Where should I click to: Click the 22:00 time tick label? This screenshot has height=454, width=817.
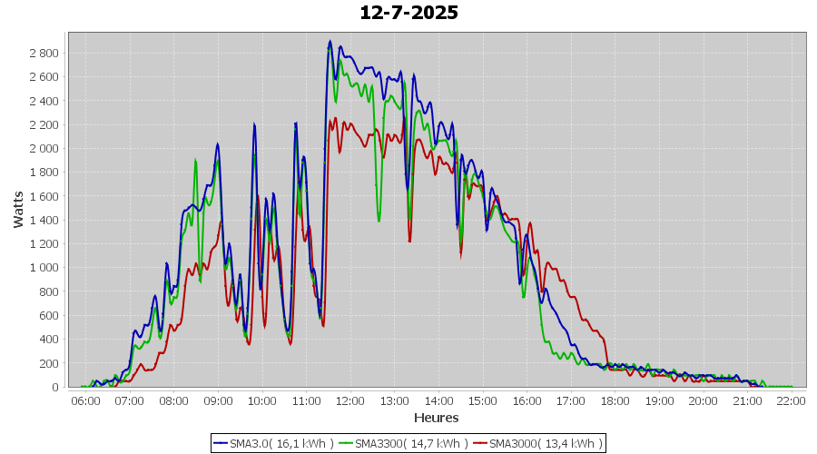pyautogui.click(x=792, y=400)
